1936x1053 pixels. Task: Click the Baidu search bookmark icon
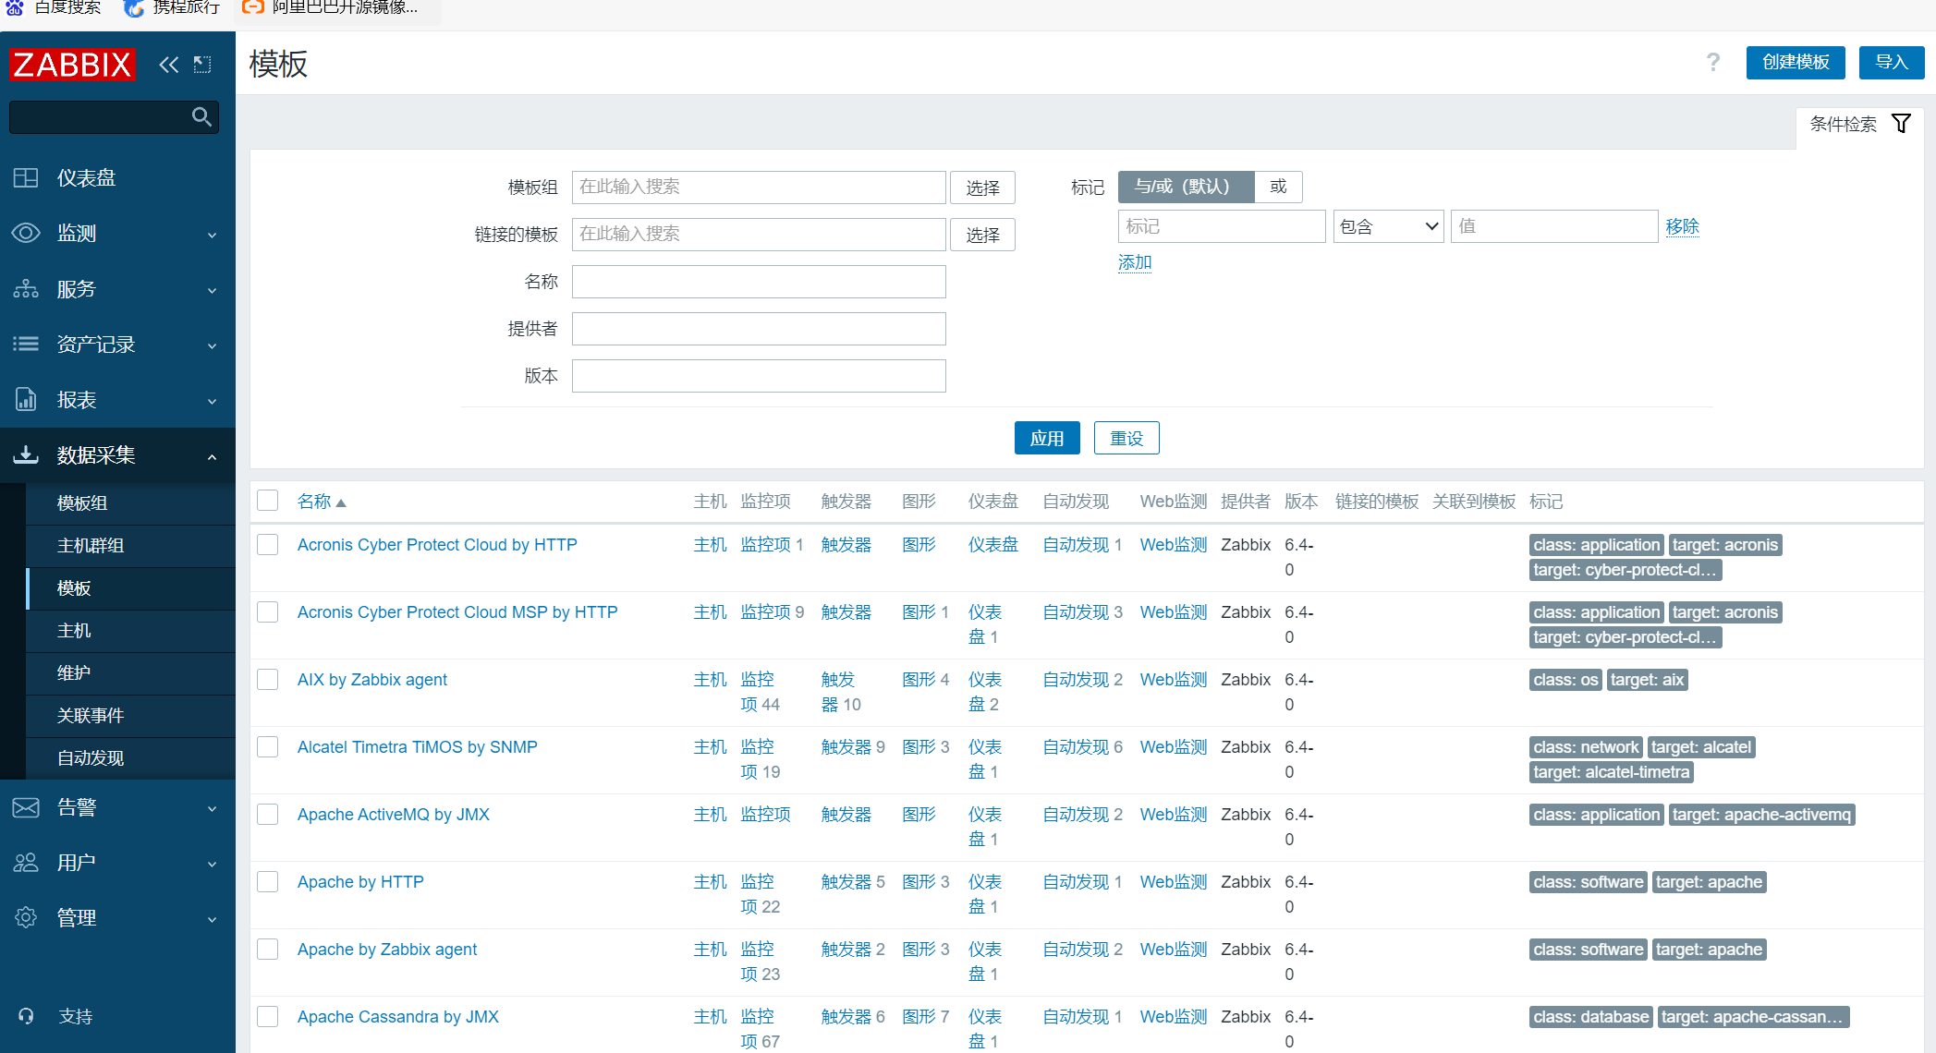click(x=15, y=7)
